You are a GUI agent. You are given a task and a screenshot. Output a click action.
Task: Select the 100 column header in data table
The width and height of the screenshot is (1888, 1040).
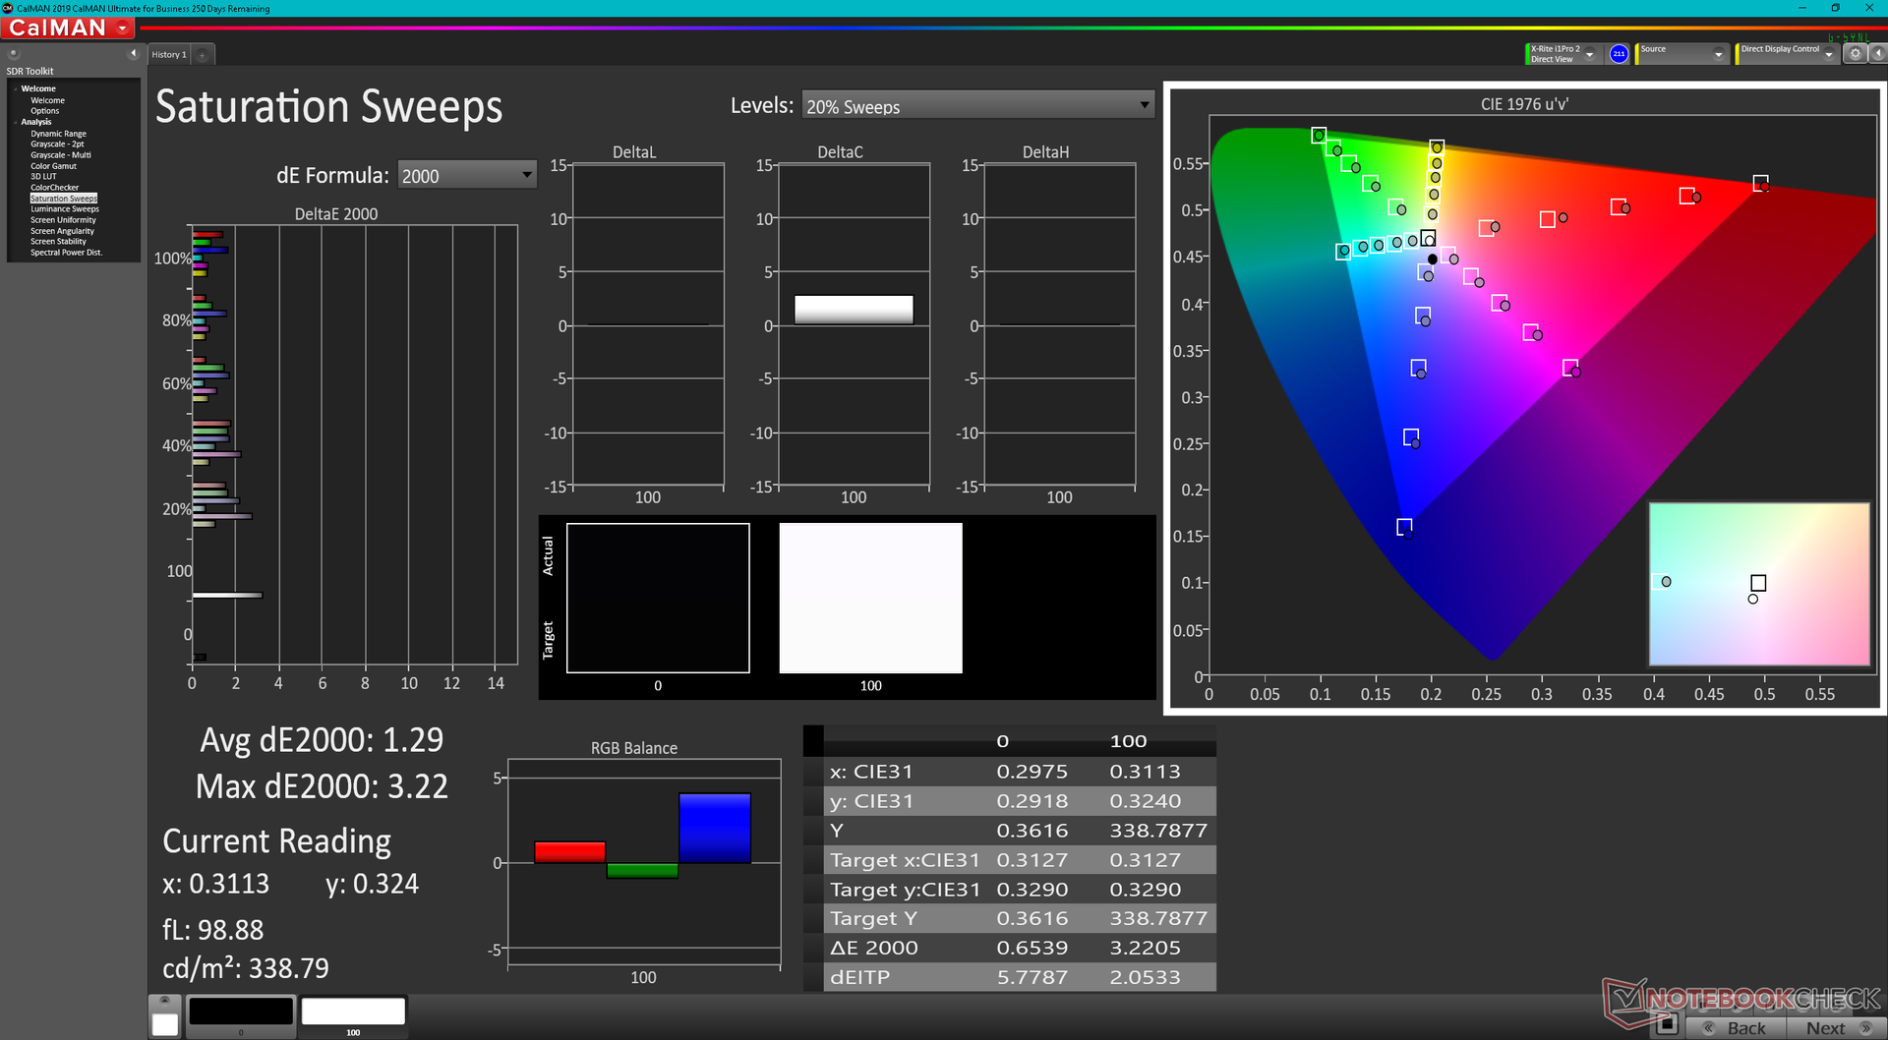(1129, 741)
